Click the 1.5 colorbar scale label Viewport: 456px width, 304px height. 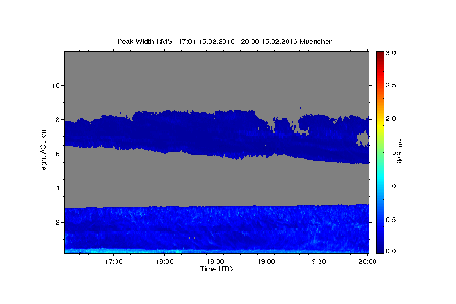pyautogui.click(x=391, y=152)
